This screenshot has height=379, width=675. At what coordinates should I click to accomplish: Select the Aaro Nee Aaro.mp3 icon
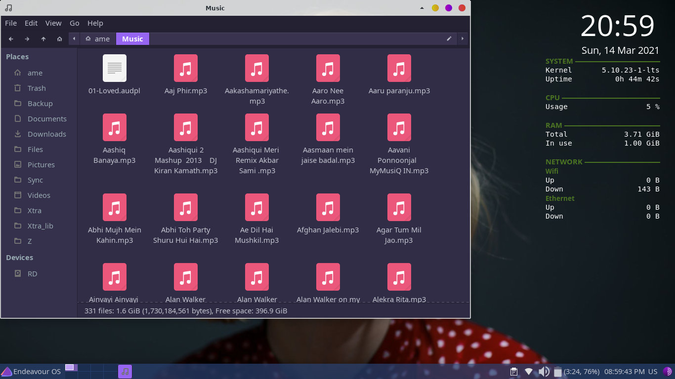[328, 68]
